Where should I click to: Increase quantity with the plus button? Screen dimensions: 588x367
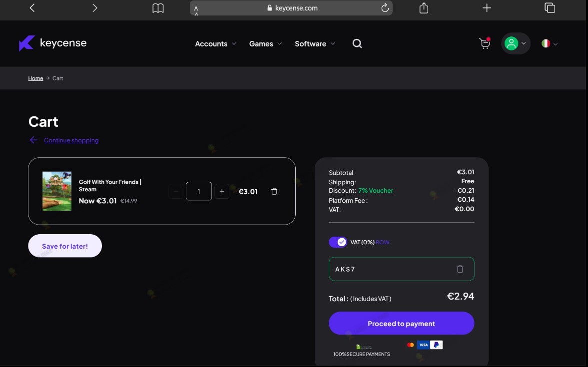click(x=222, y=191)
